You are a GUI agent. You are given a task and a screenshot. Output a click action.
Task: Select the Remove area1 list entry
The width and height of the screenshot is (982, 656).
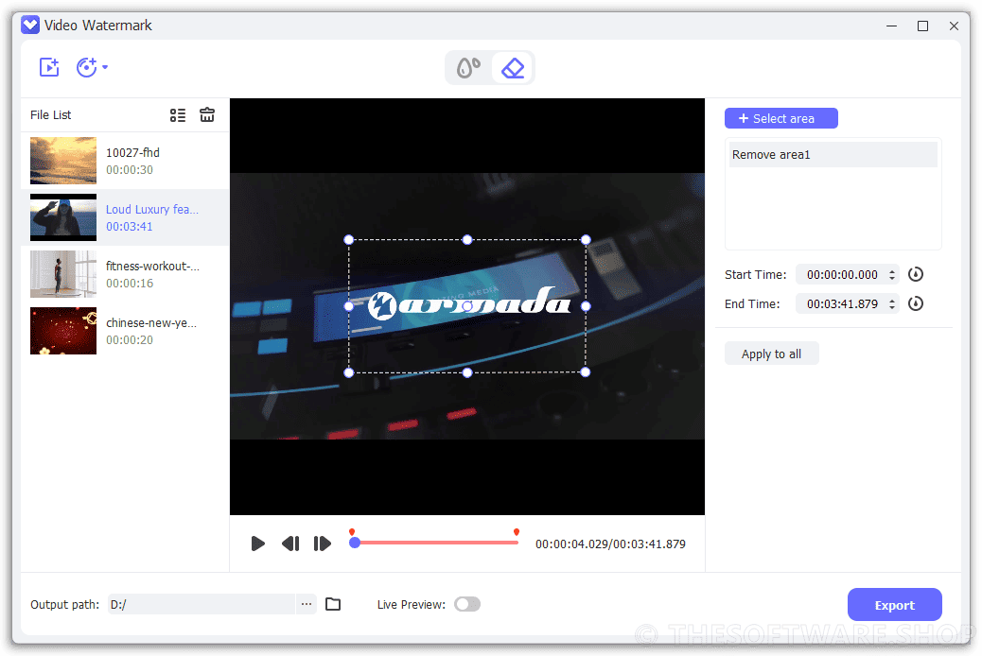click(833, 155)
